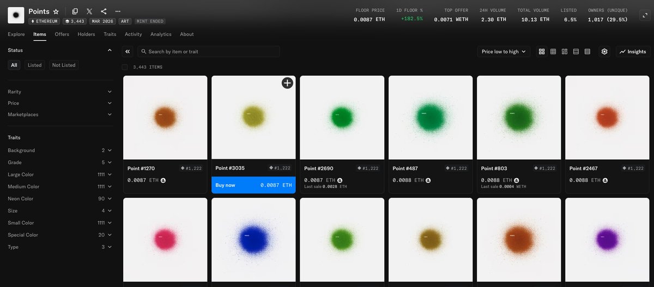The height and width of the screenshot is (287, 654).
Task: Add Point #3035 to cart with plus icon
Action: click(x=287, y=83)
